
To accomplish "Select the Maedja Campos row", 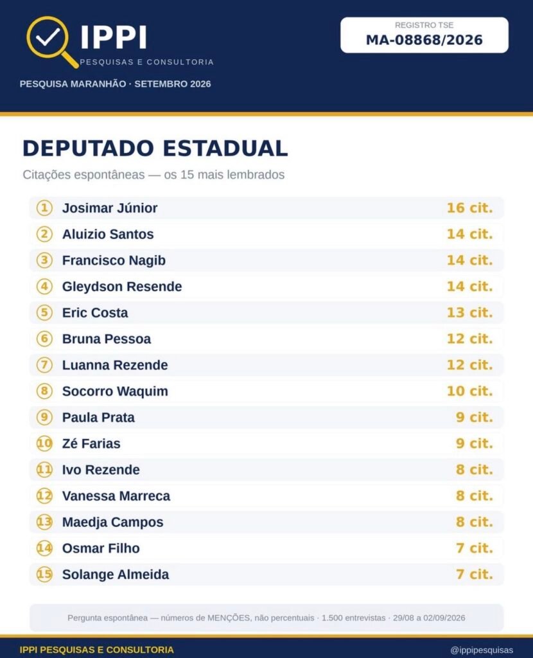I will 266,522.
